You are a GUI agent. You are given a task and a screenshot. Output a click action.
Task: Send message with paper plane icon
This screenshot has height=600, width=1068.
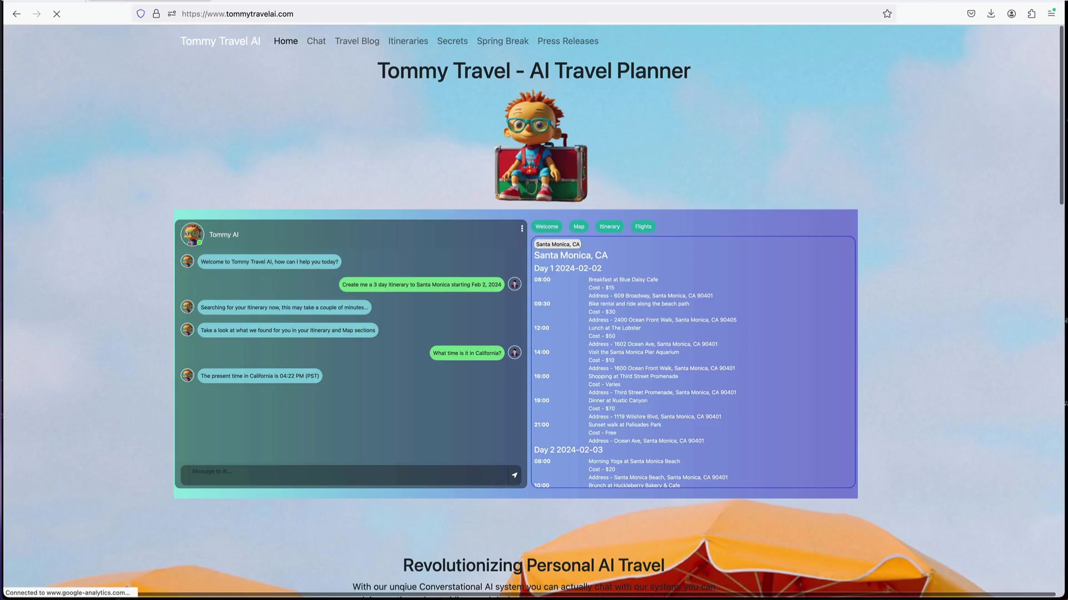coord(515,475)
